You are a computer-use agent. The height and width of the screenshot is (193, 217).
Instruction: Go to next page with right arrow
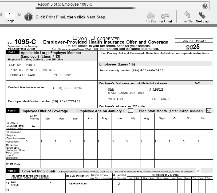coord(19,15)
